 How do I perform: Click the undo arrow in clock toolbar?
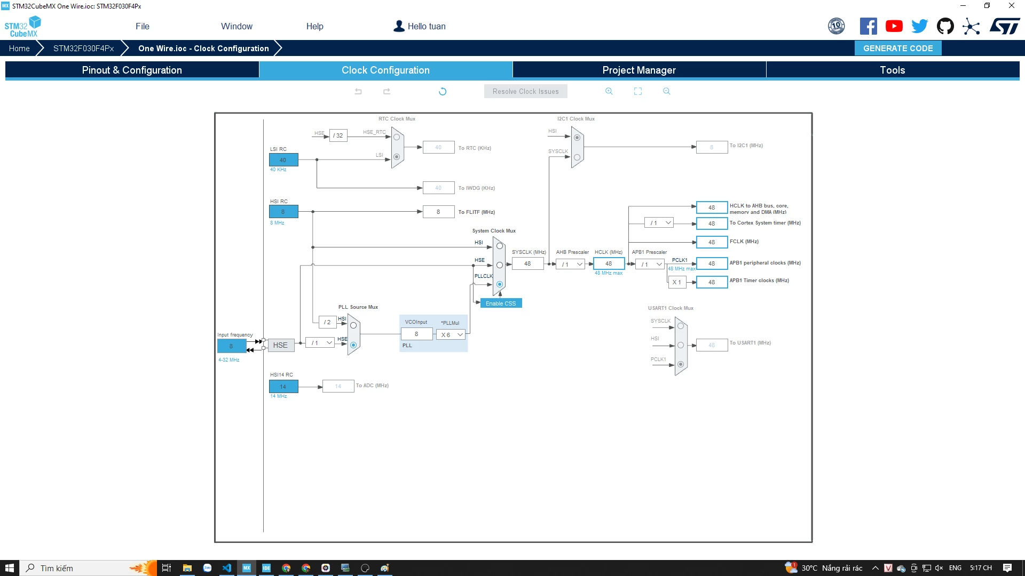pyautogui.click(x=358, y=92)
